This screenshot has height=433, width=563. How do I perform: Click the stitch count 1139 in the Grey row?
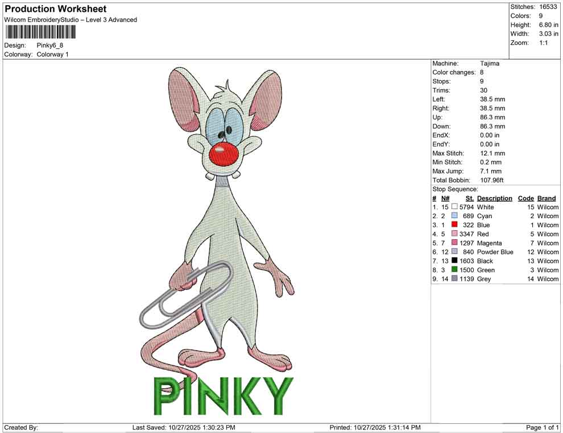point(466,279)
